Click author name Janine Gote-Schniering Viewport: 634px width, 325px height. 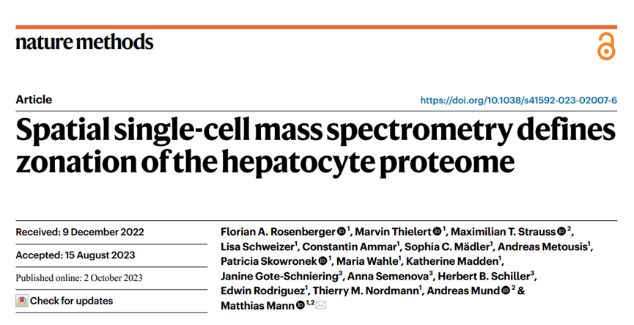tap(279, 276)
